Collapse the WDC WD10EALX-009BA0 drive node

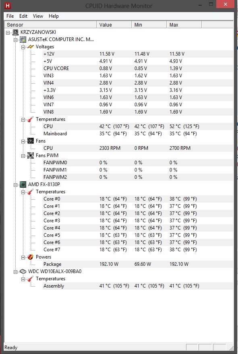coord(15,272)
